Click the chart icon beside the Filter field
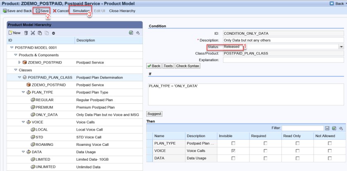Screen dimensions: 347x171 click(328, 128)
